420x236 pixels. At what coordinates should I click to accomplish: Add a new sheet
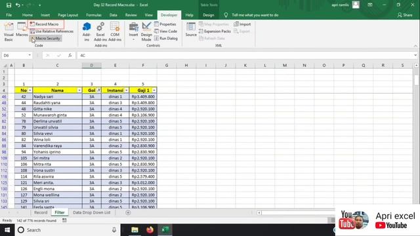click(x=128, y=212)
